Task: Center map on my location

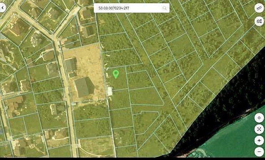Action: tap(259, 118)
